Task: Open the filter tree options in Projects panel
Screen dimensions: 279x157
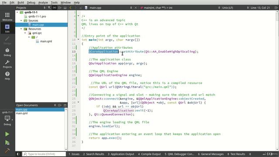Action: coord(49,8)
